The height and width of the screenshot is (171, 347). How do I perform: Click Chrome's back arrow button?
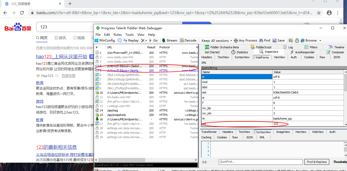(6, 13)
